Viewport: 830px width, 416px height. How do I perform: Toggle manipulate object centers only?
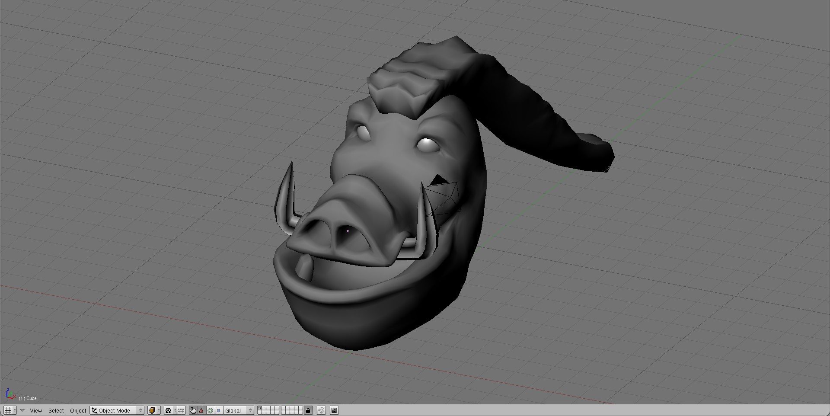click(181, 410)
